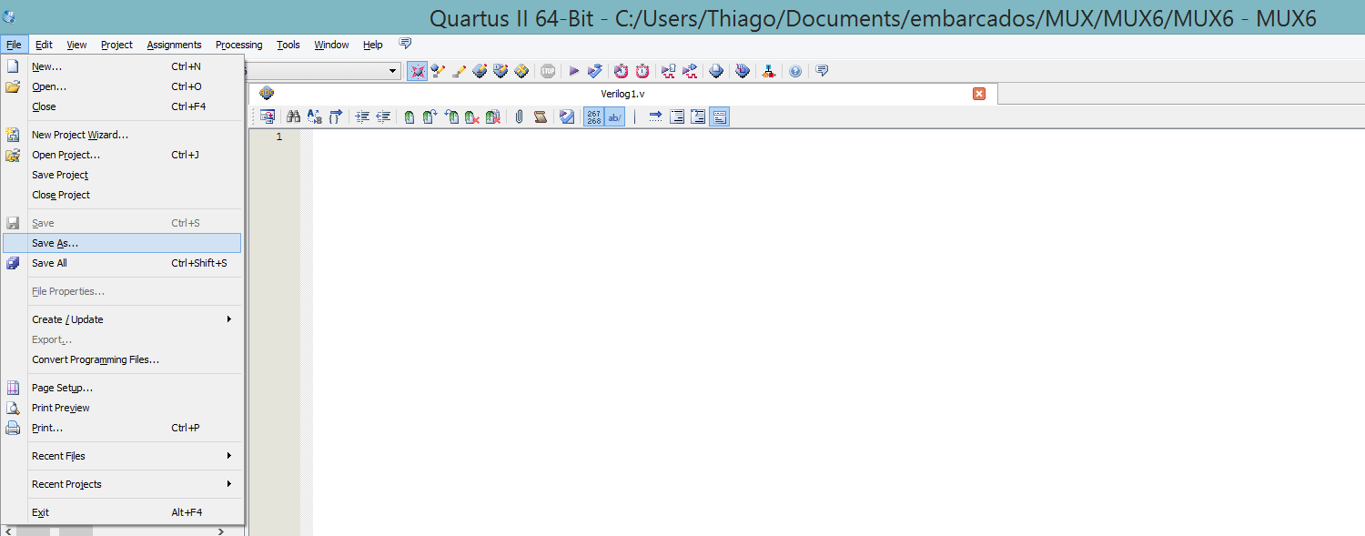The width and height of the screenshot is (1365, 536).
Task: Click the paperclip insert file icon
Action: coord(519,116)
